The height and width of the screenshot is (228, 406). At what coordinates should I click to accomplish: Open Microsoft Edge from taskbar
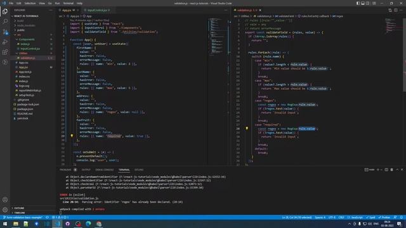click(x=88, y=224)
